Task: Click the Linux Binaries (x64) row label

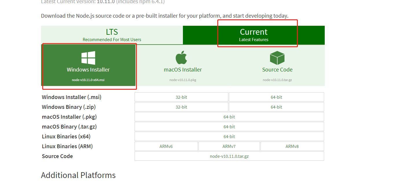Action: tap(66, 137)
